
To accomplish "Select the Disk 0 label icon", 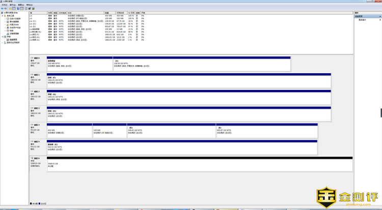I will pos(32,58).
